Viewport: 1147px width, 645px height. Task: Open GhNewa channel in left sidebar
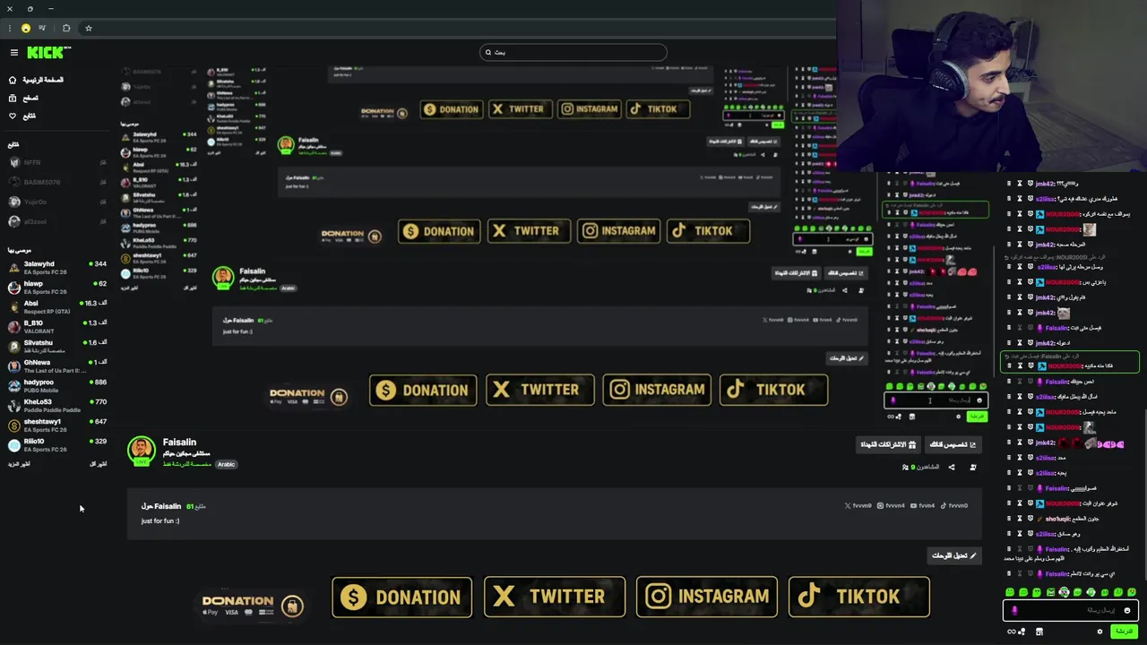pyautogui.click(x=57, y=366)
